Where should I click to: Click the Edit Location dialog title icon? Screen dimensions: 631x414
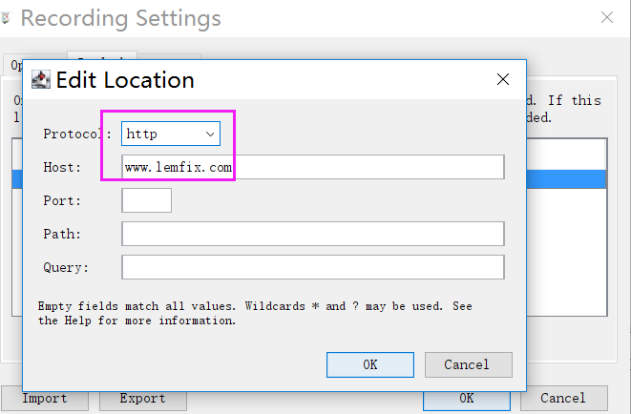(x=41, y=79)
